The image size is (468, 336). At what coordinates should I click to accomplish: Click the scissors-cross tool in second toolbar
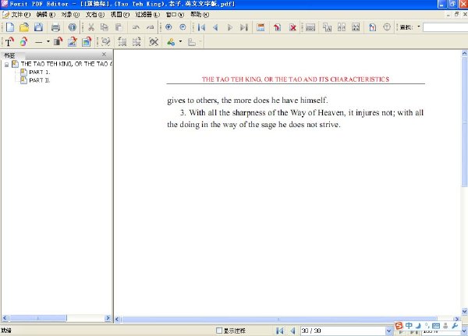coord(154,42)
